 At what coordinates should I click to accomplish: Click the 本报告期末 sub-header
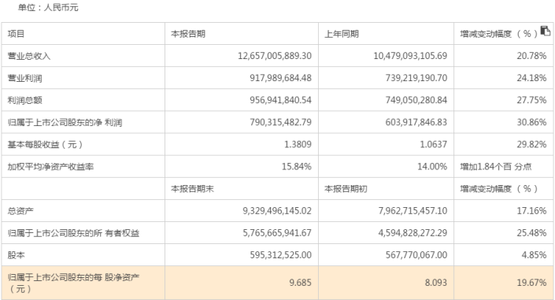[x=192, y=189]
